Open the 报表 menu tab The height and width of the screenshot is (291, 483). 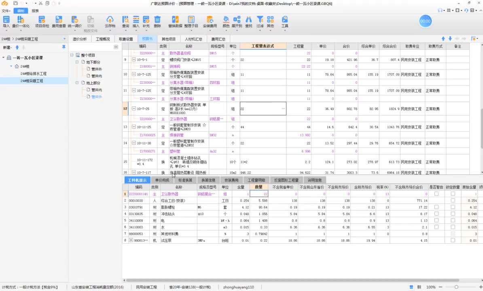click(x=36, y=11)
